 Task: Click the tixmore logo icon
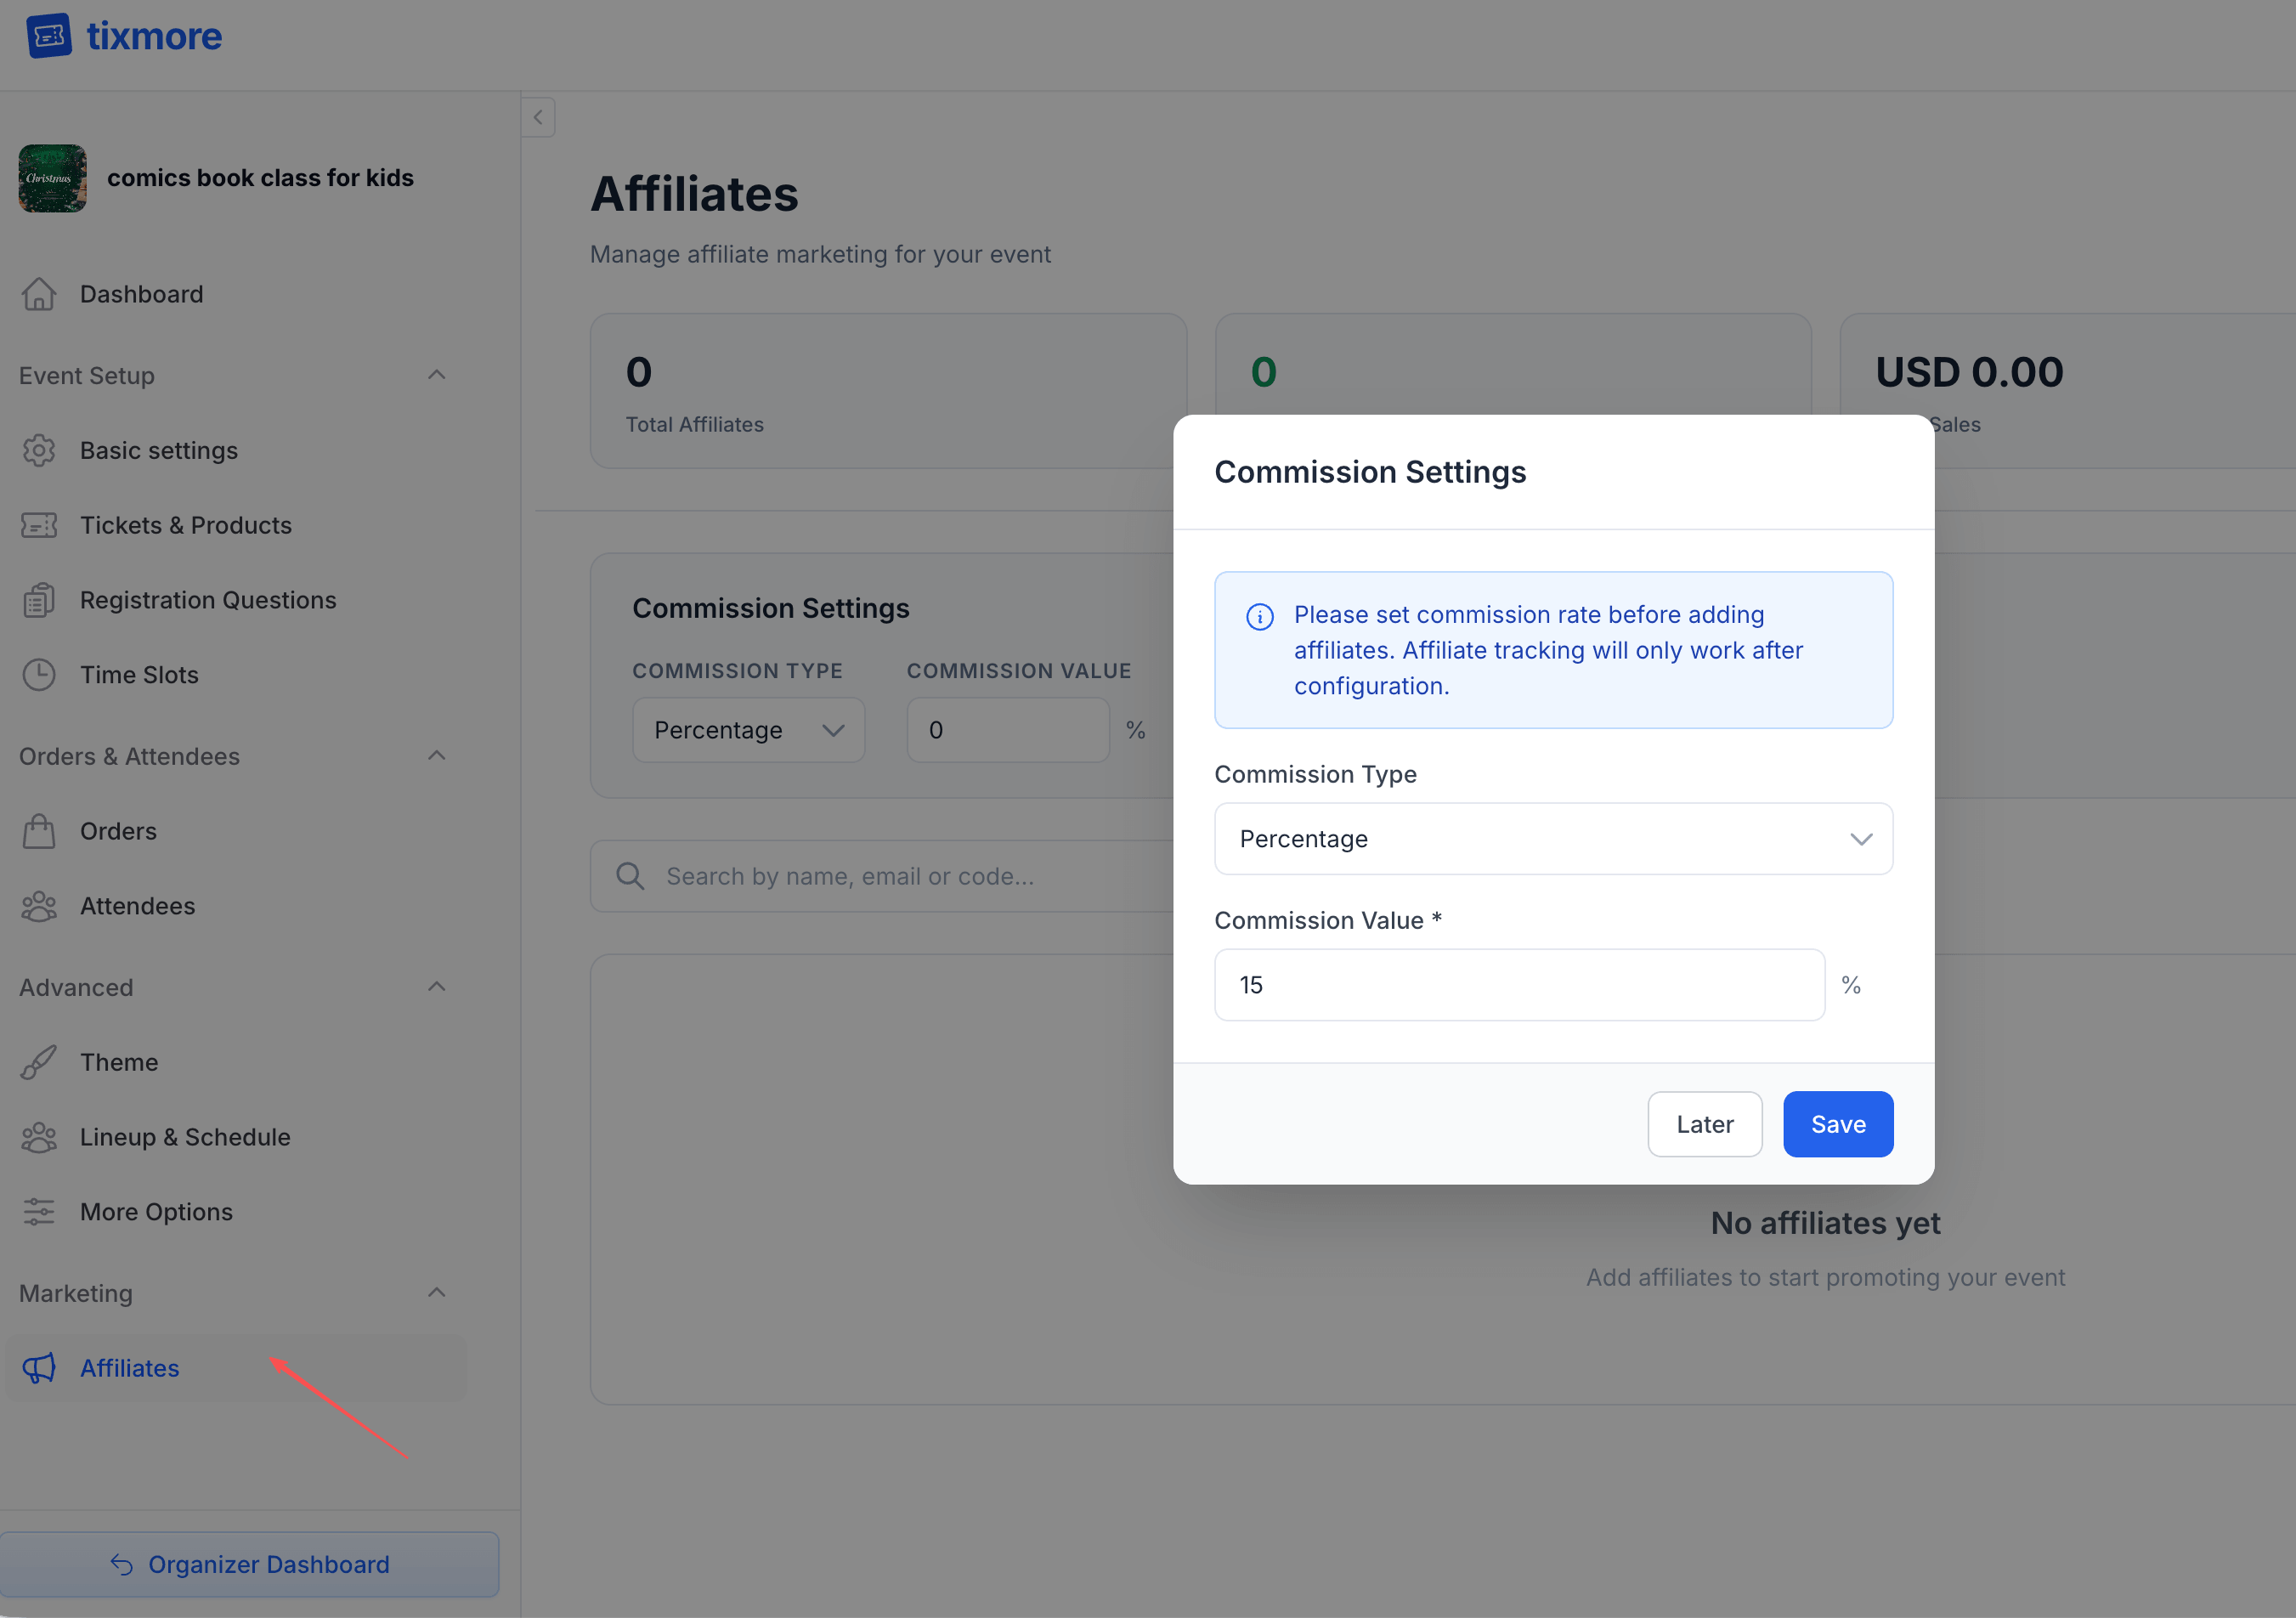(x=50, y=35)
